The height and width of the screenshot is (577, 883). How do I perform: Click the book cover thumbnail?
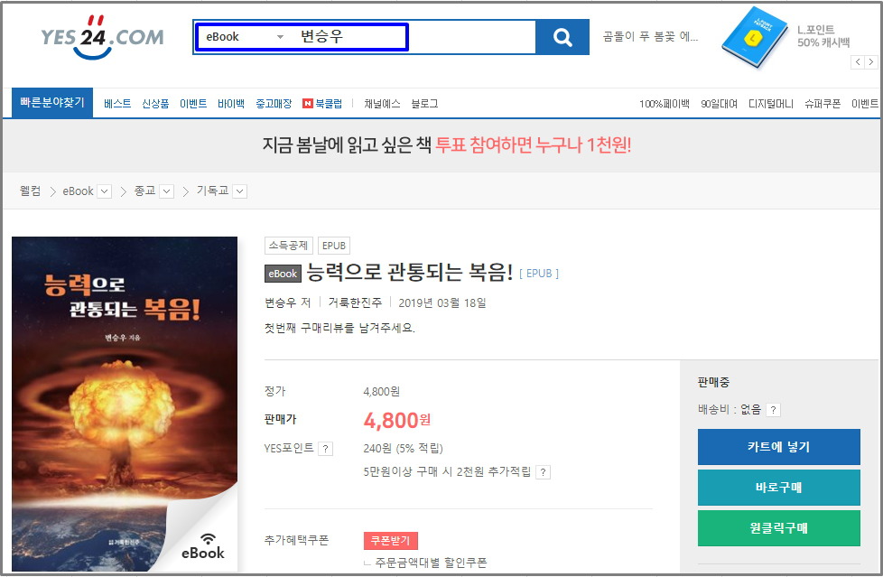click(x=125, y=404)
